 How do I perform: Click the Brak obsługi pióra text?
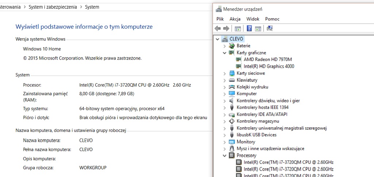point(143,117)
